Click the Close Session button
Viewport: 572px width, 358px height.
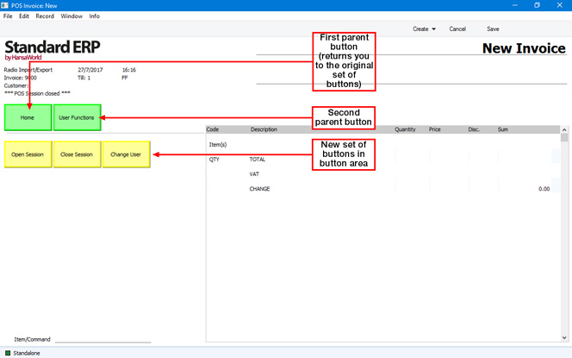coord(77,154)
